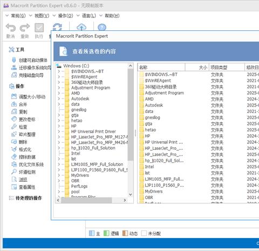Expand the Adjustment Program tree node

59,88
